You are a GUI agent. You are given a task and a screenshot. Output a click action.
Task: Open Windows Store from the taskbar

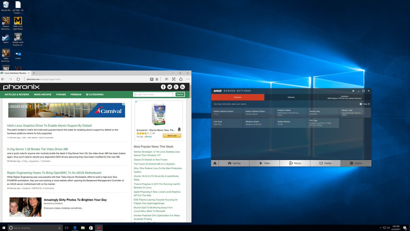[91, 228]
